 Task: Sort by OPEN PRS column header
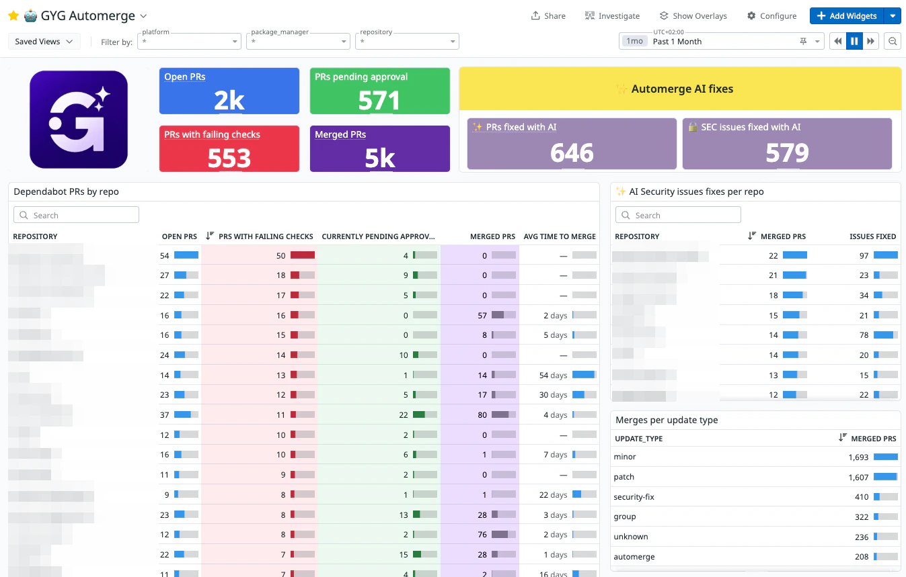[x=180, y=236]
